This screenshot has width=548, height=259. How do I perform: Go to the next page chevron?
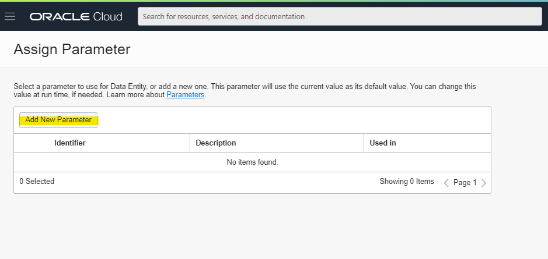pos(484,183)
